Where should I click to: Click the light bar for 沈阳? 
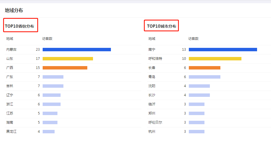pos(199,86)
